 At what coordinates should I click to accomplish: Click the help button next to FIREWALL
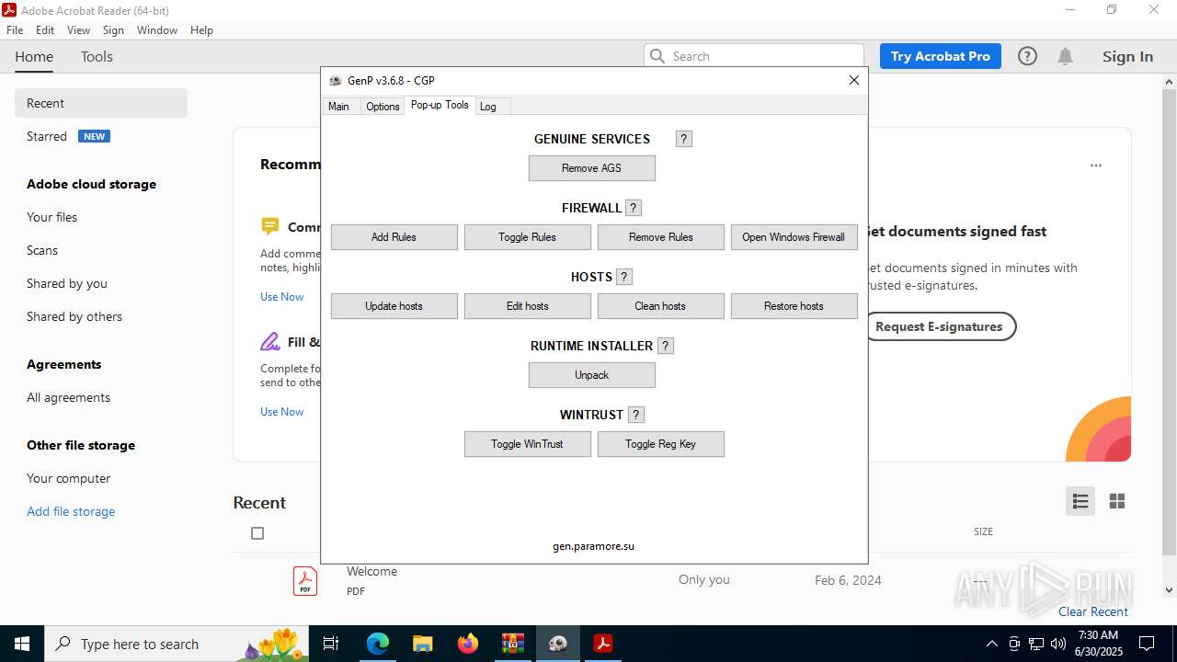pos(634,208)
